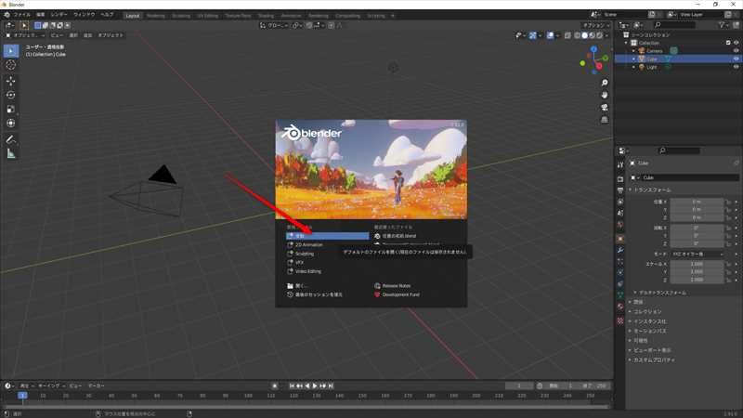Image resolution: width=743 pixels, height=418 pixels.
Task: Switch viewport shading to Solid mode
Action: 584,35
